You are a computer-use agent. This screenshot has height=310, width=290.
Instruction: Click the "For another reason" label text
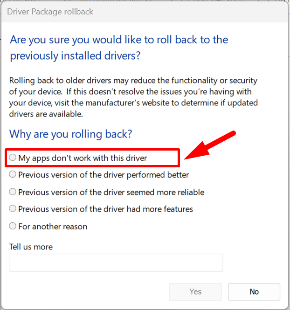coord(53,227)
